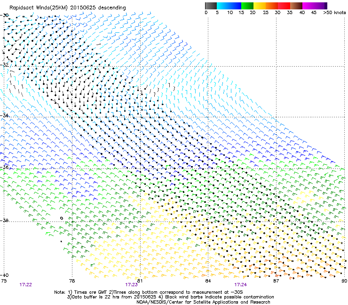
Task: Click the 'NOAA/NESDIS/Center for Satellite Applications' credit line
Action: 203,302
